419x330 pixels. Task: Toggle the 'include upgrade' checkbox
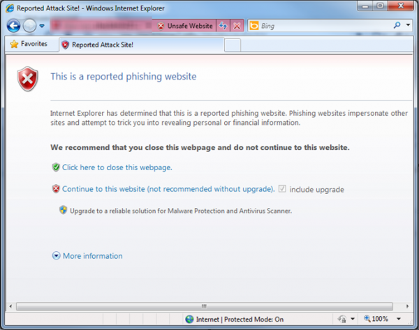coord(282,189)
